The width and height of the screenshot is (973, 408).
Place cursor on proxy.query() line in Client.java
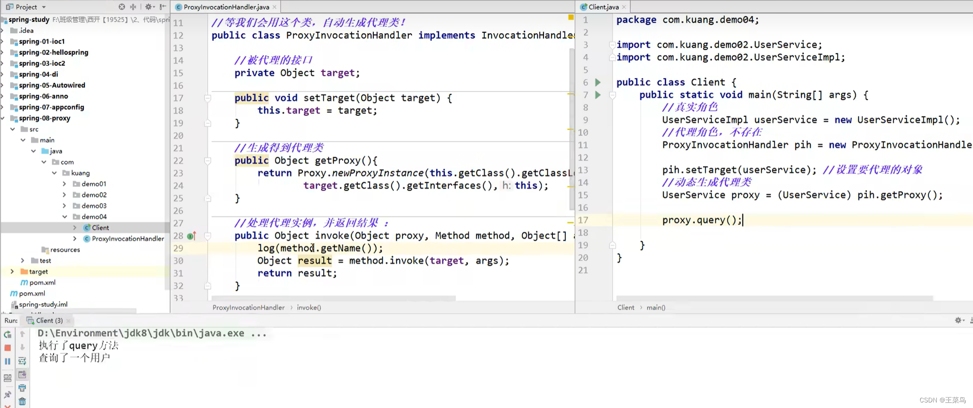click(x=702, y=220)
